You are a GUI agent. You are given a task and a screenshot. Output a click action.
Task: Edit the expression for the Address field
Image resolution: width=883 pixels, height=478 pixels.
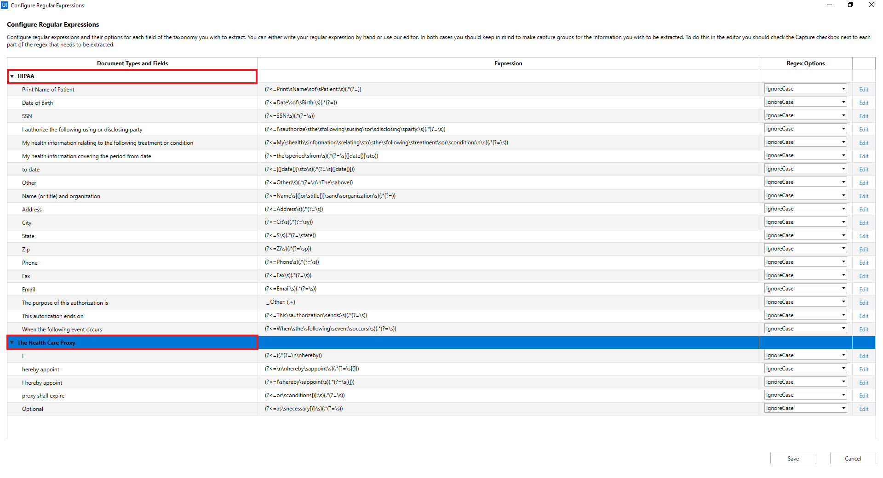864,209
